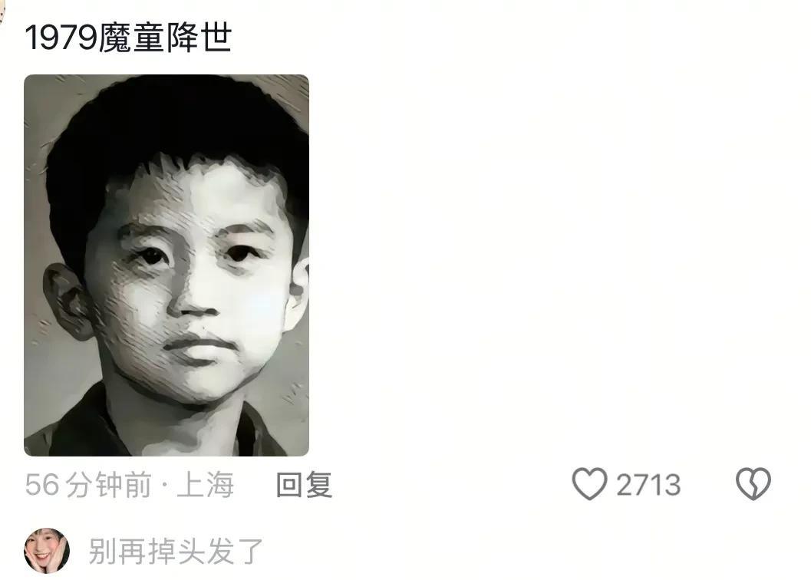Tap the 56分钟前 timestamp
The height and width of the screenshot is (580, 811).
point(88,485)
